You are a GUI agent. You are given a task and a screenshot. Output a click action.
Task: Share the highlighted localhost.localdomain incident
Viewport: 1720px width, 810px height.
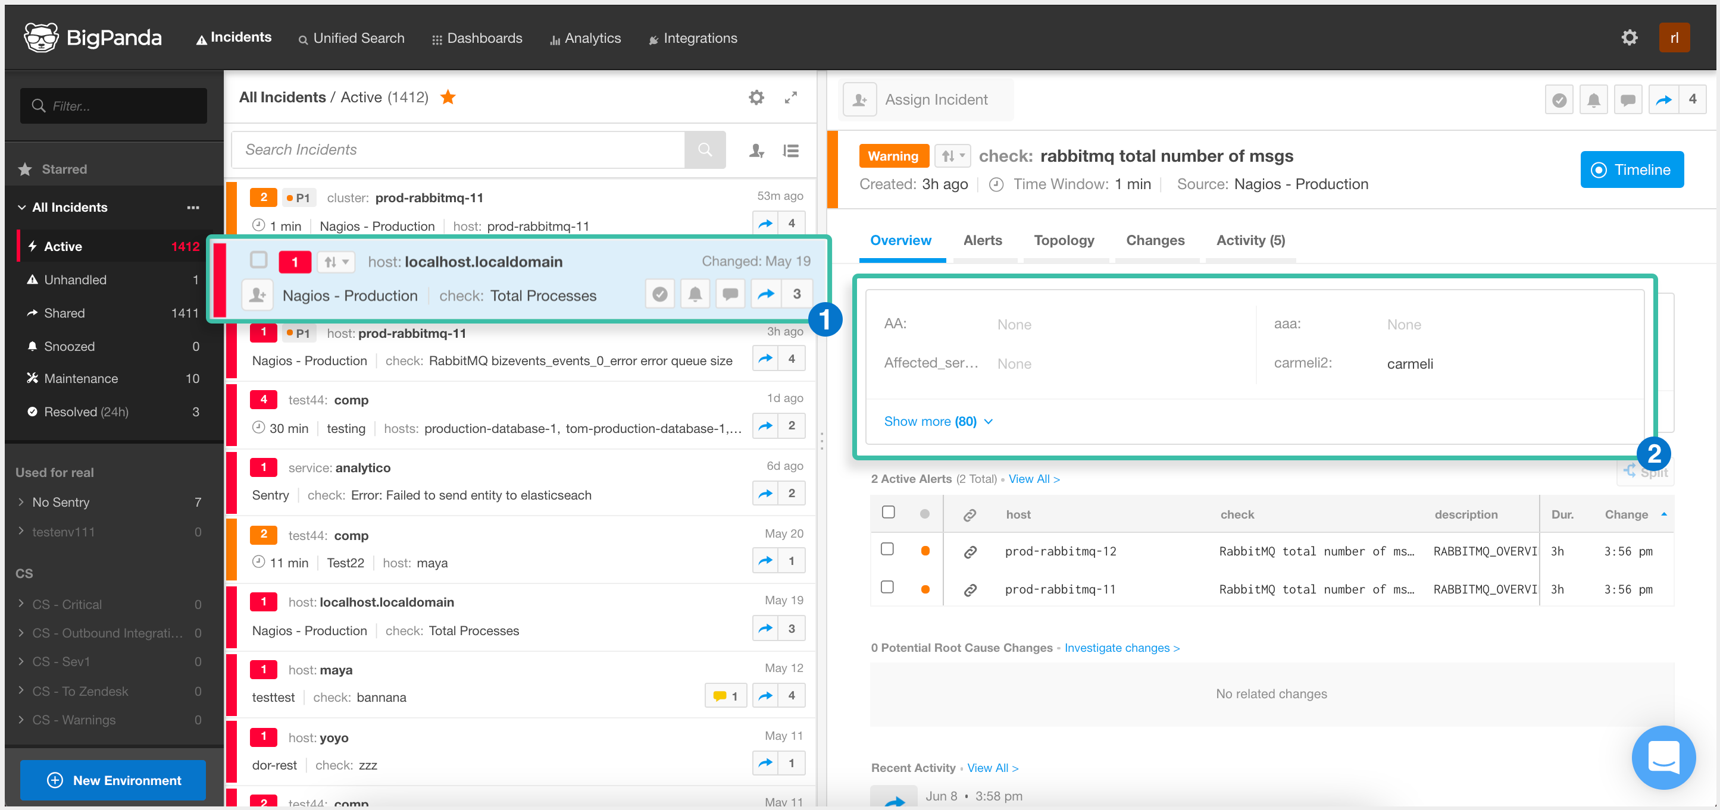(x=765, y=294)
